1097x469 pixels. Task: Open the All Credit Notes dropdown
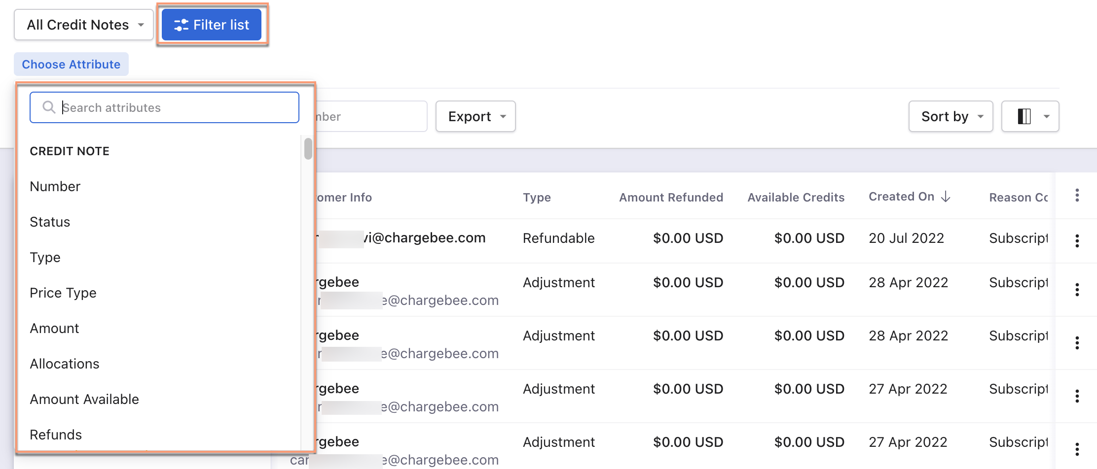[84, 25]
